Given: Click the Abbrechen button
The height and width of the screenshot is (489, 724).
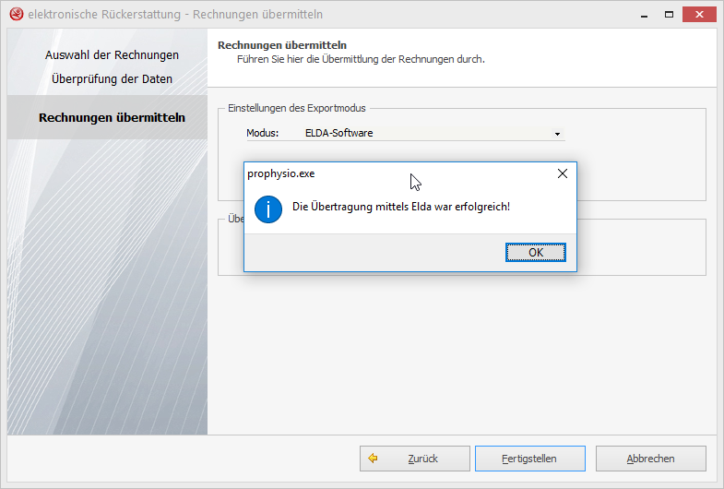Looking at the screenshot, I should coord(650,459).
